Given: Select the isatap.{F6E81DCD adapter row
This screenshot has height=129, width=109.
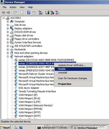Looking at the screenshot, I should click(36, 70).
